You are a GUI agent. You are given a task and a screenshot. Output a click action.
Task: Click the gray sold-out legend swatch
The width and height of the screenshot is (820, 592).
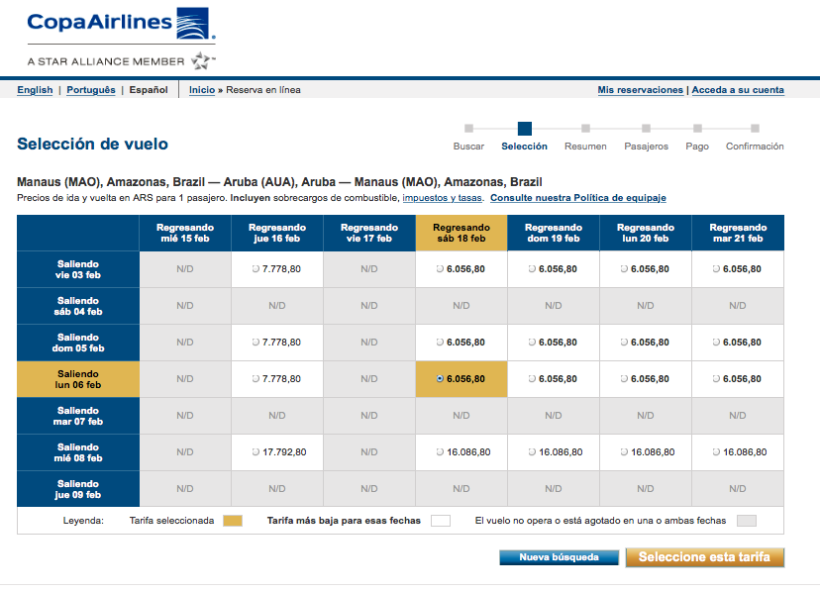tap(747, 521)
